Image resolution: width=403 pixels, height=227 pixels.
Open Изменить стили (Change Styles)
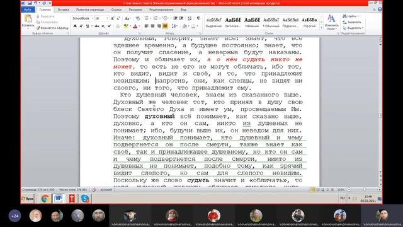coord(331,22)
